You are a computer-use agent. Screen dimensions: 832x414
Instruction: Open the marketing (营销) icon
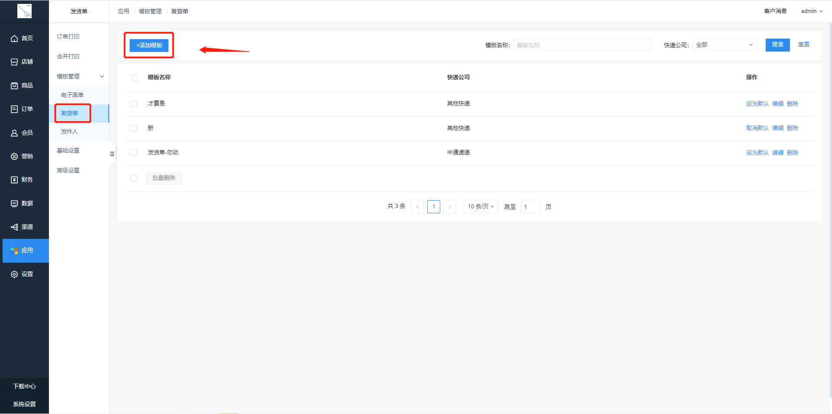pyautogui.click(x=14, y=156)
